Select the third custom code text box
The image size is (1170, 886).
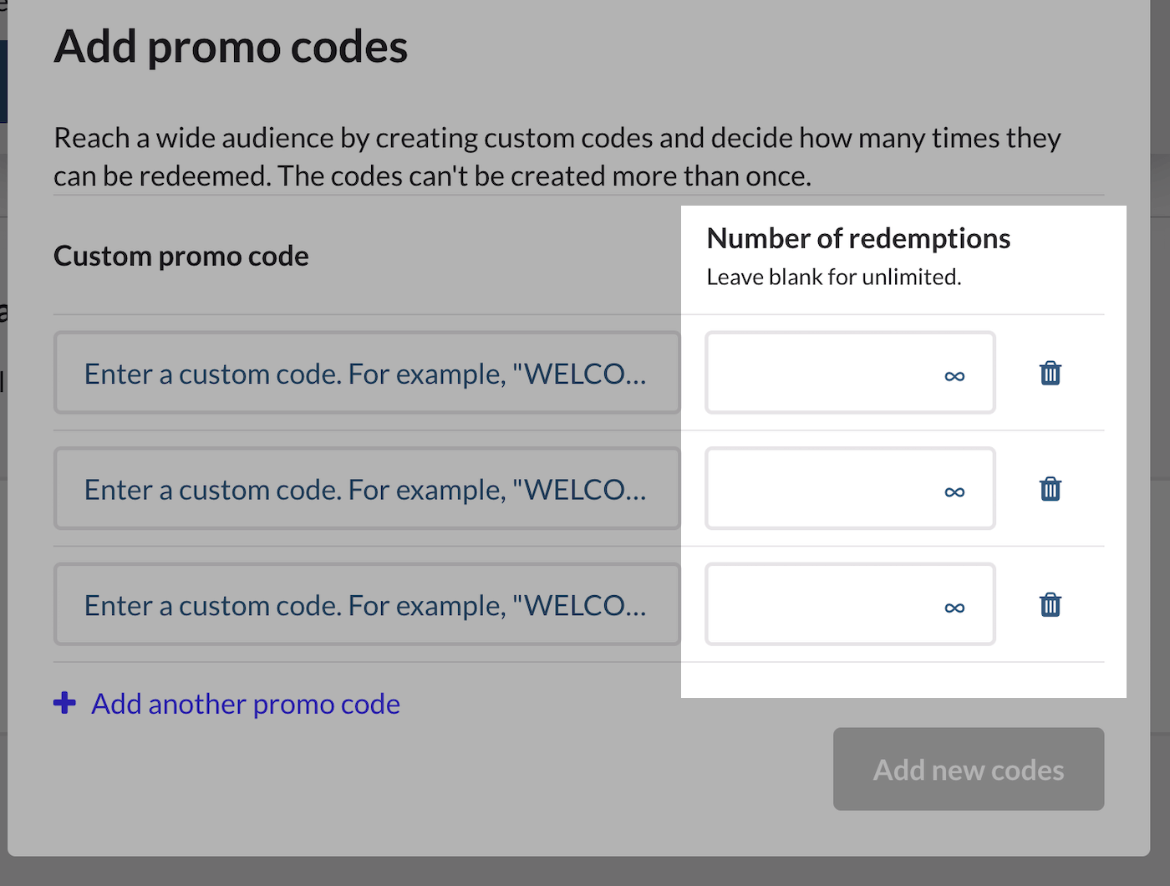367,604
